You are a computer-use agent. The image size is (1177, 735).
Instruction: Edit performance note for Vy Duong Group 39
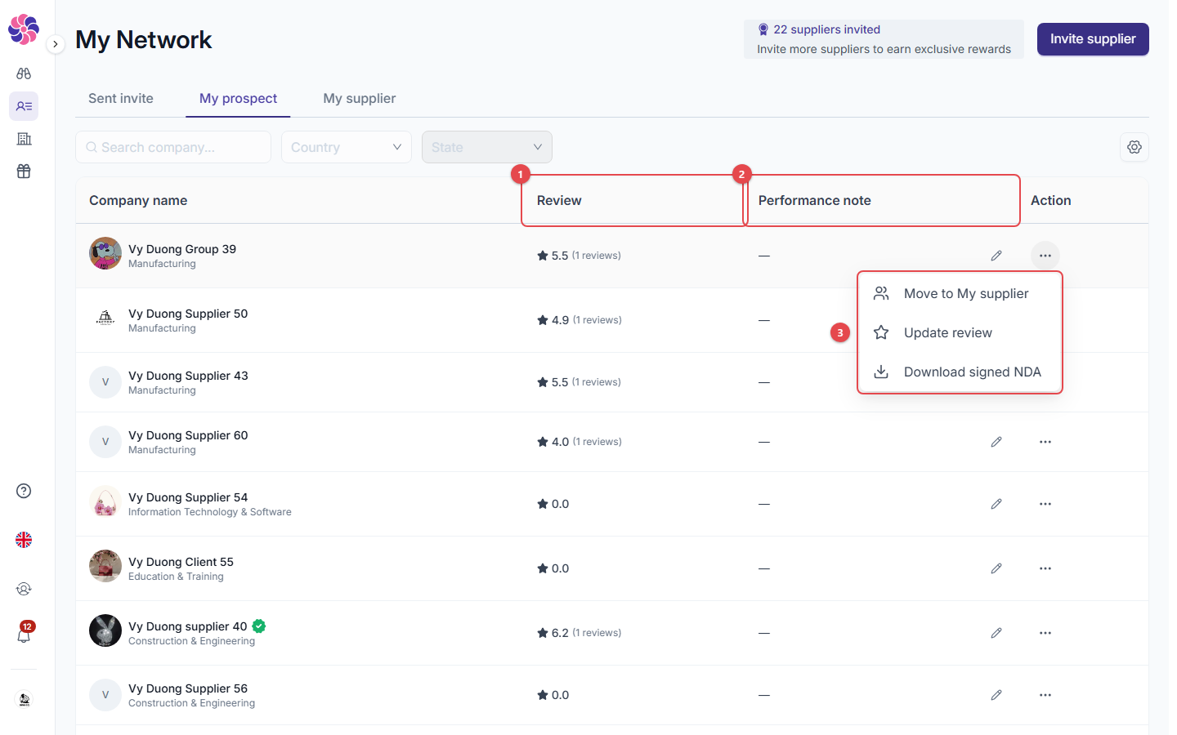(x=996, y=256)
